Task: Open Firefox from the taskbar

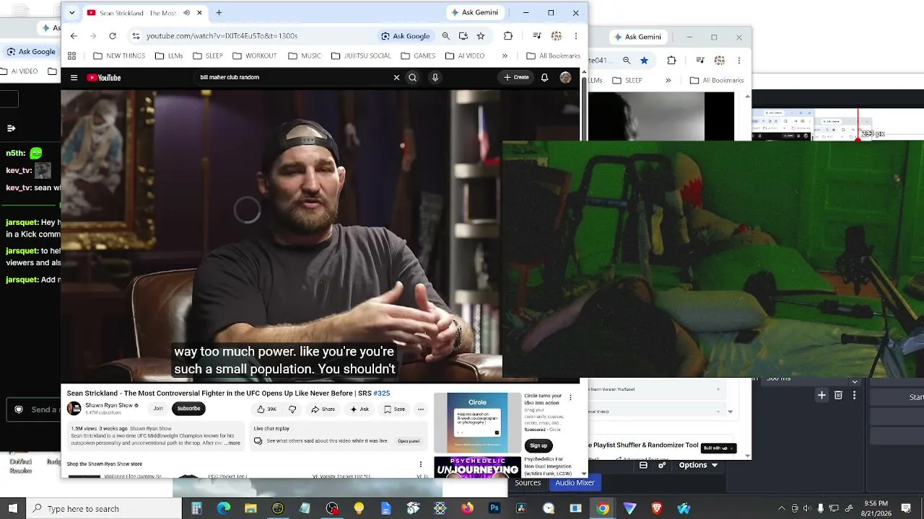Action: (467, 508)
